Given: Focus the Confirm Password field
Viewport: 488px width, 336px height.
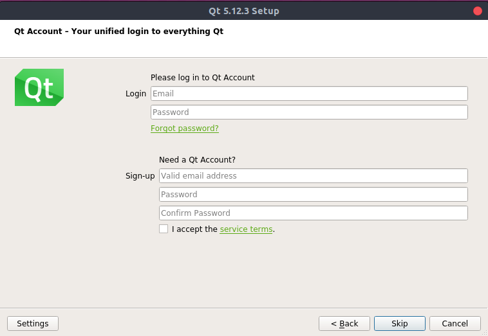Looking at the screenshot, I should pos(314,213).
